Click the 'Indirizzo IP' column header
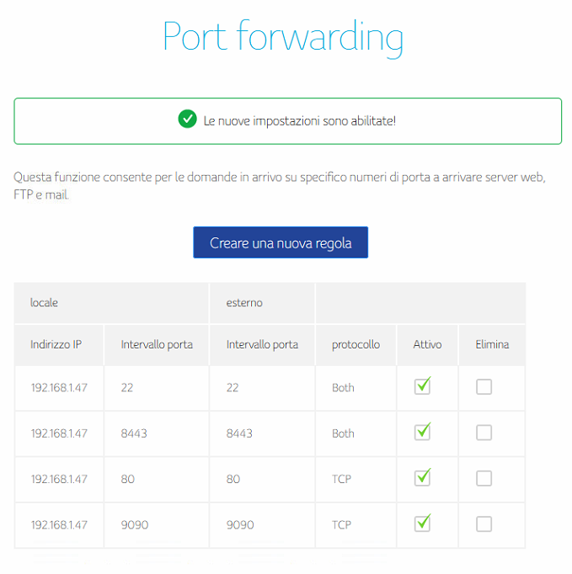572x574 pixels. pos(56,344)
